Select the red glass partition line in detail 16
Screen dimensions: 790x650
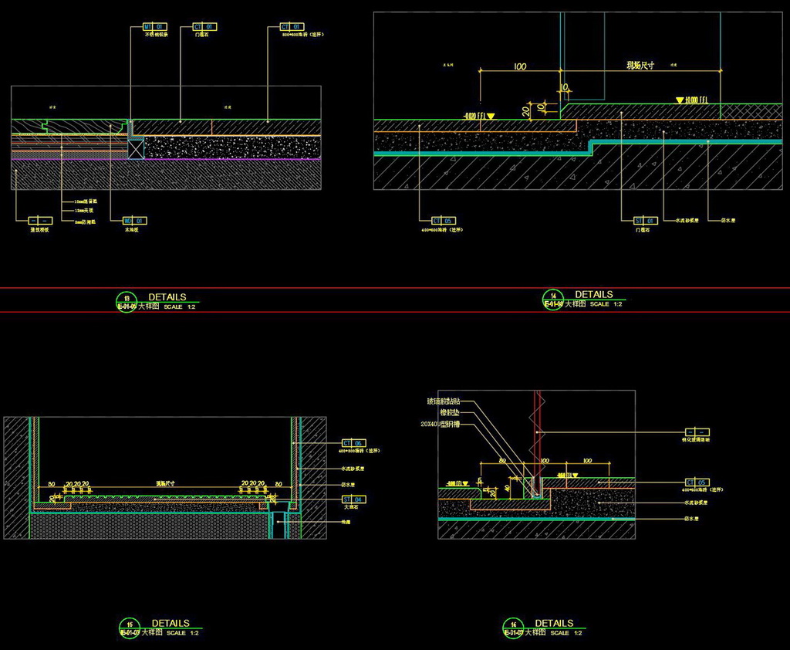point(538,432)
